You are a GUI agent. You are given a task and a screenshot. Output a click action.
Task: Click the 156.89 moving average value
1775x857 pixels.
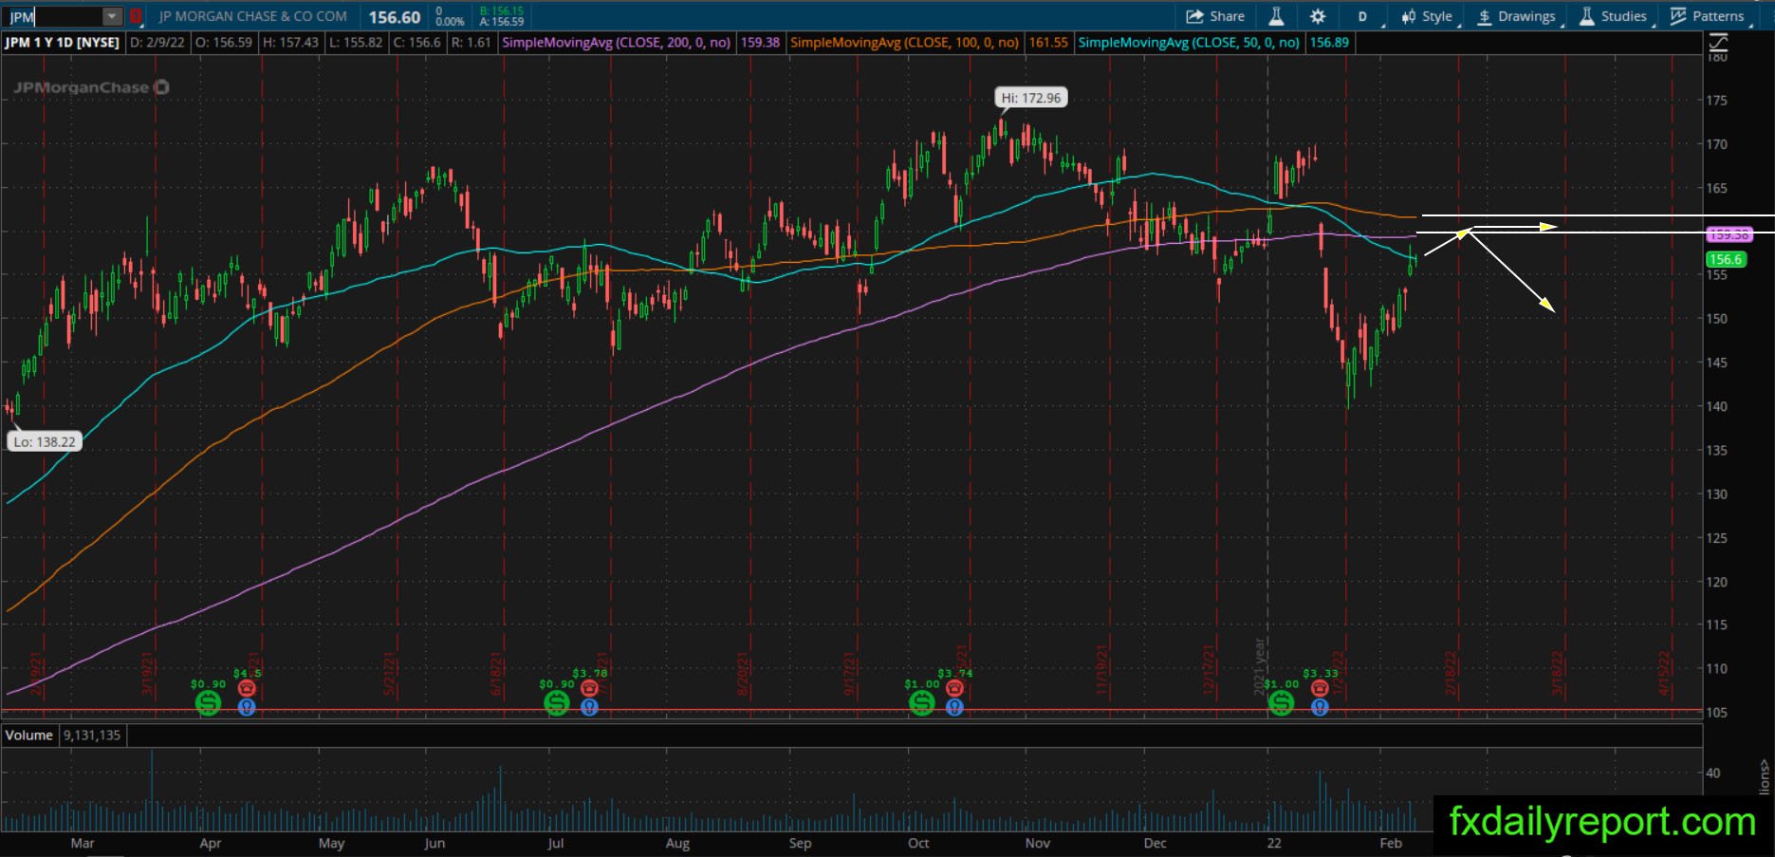1329,43
